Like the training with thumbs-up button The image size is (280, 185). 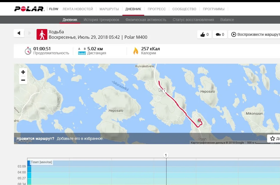pyautogui.click(x=204, y=34)
